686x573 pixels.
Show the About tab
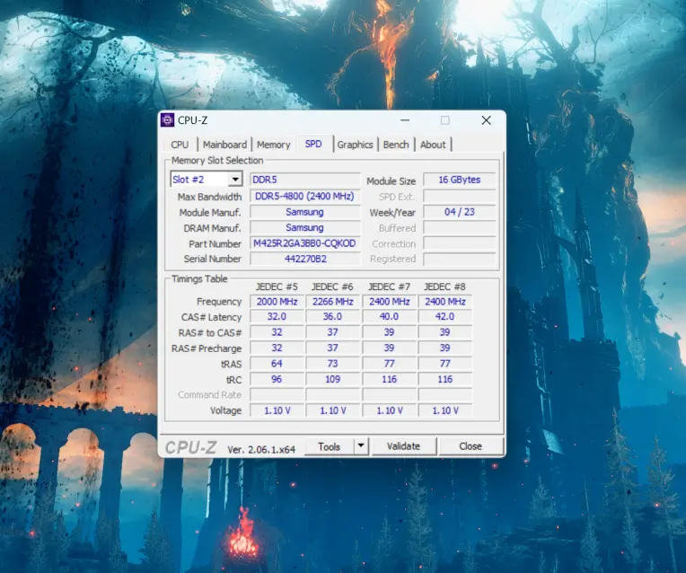[x=433, y=145]
